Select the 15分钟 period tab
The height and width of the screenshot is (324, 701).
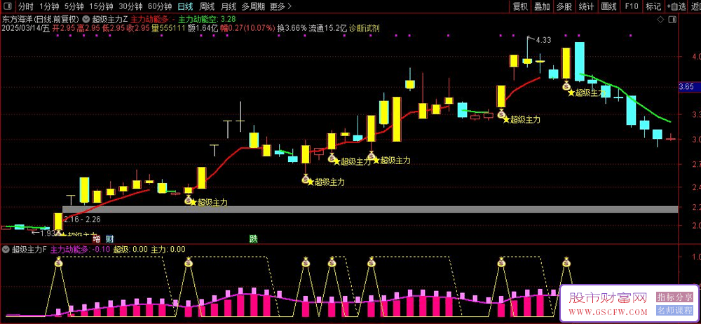[x=101, y=6]
